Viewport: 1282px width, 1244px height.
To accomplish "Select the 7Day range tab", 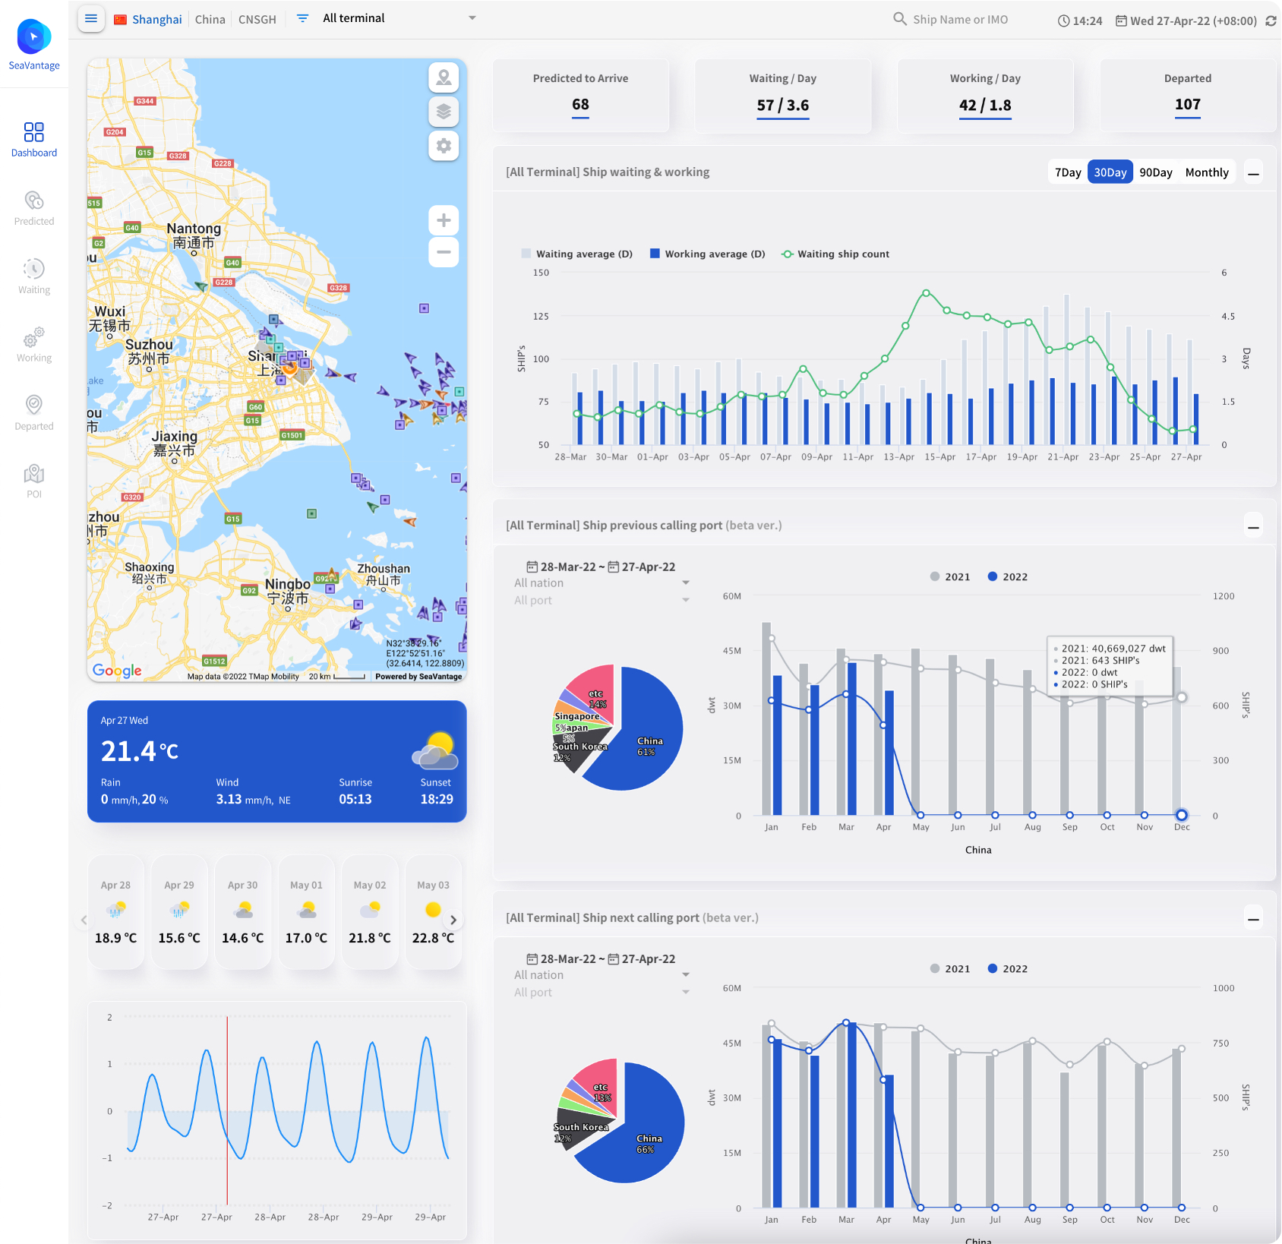I will [1068, 172].
